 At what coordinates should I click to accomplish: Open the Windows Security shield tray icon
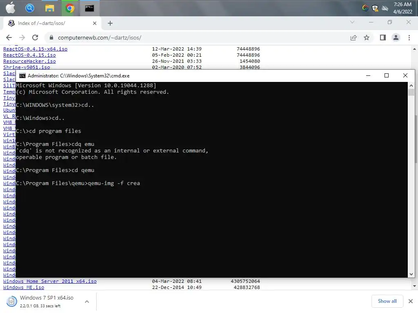coord(375,8)
